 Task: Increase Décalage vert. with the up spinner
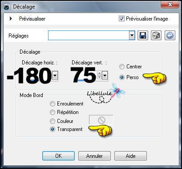pos(99,73)
